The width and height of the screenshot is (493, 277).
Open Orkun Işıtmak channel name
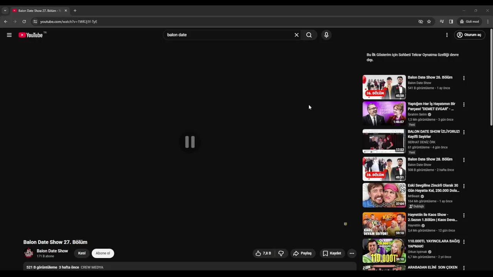417,252
